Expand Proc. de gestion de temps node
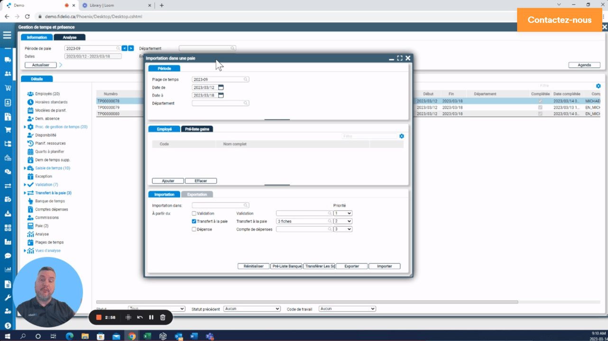Image resolution: width=608 pixels, height=341 pixels. (25, 127)
